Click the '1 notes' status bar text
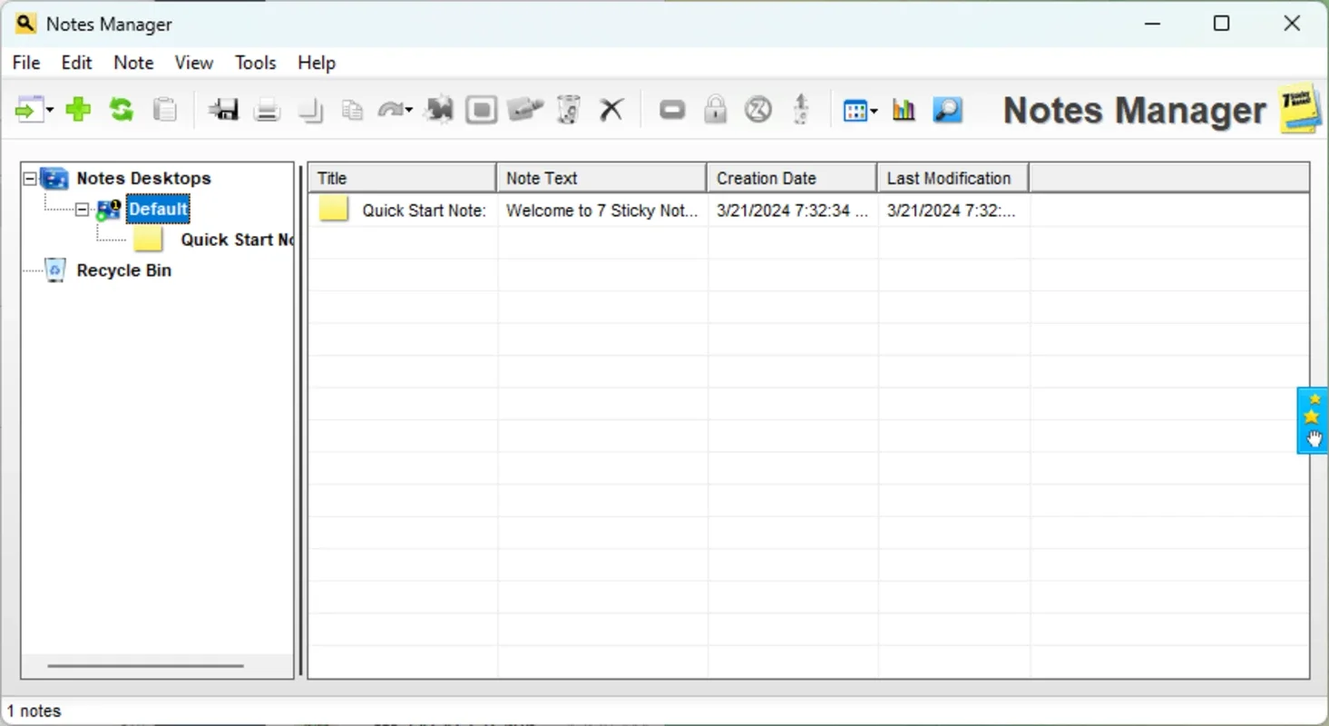 (34, 711)
